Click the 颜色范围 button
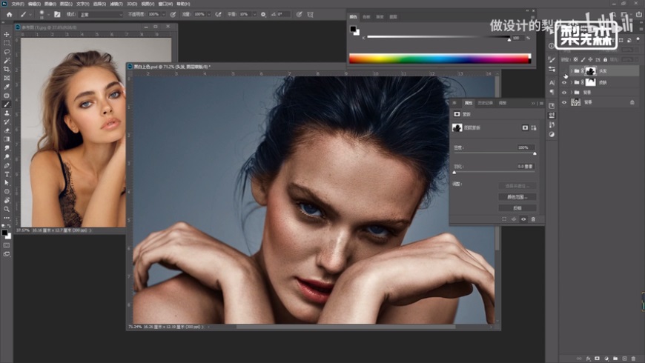 pyautogui.click(x=517, y=197)
